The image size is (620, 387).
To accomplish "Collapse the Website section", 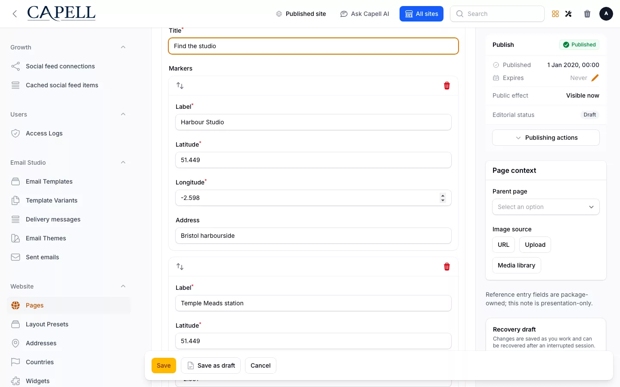I will (123, 286).
